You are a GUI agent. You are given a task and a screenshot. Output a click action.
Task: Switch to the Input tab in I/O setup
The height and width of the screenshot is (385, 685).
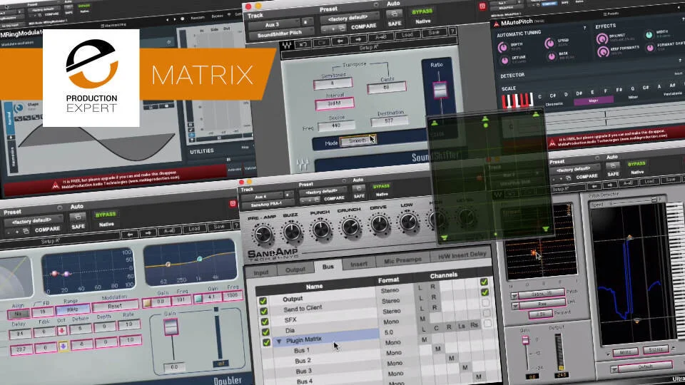(261, 272)
